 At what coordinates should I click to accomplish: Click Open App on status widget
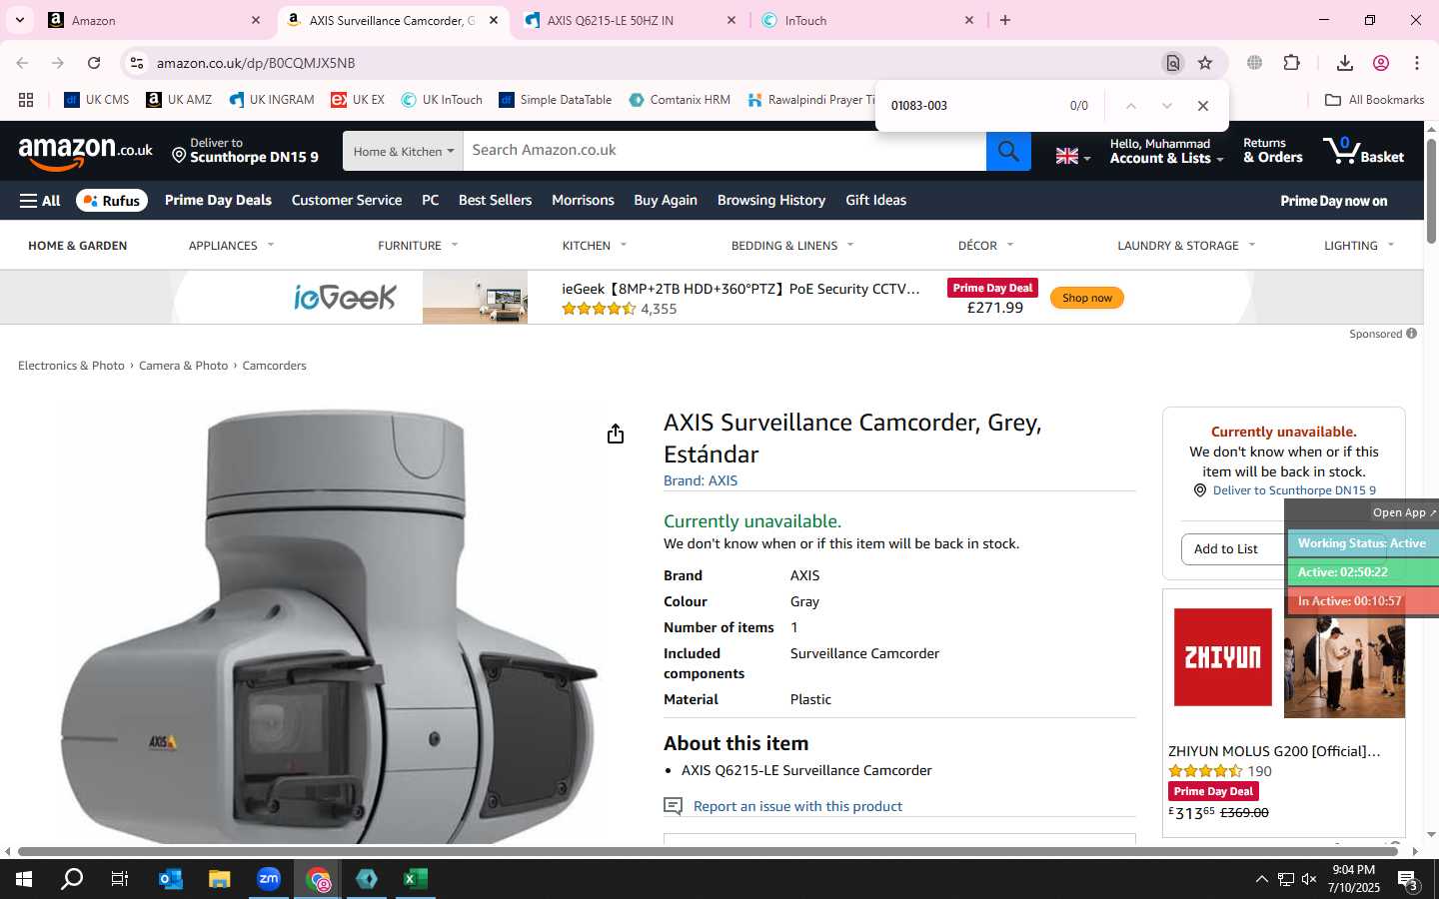click(x=1403, y=512)
